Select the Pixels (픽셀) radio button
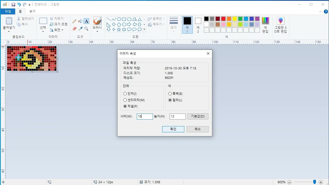329x185 pixels. point(125,106)
